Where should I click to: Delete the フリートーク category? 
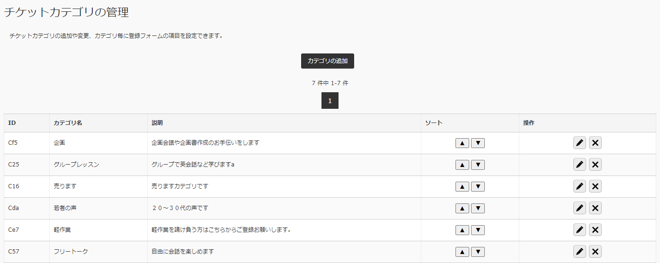(x=596, y=252)
